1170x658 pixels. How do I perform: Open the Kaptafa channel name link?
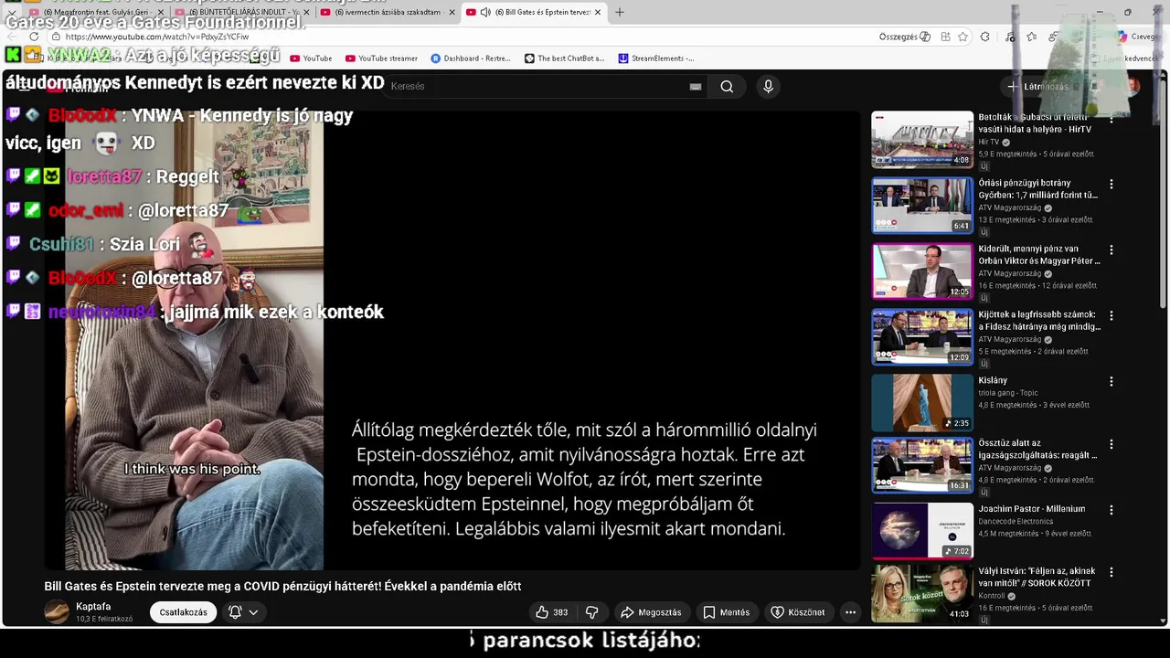(x=93, y=607)
